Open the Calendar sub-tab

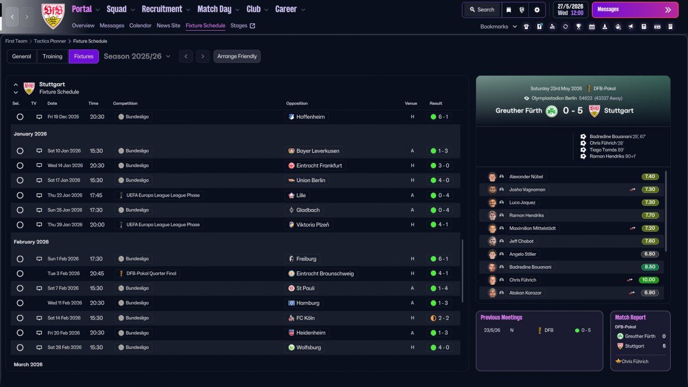coord(140,26)
